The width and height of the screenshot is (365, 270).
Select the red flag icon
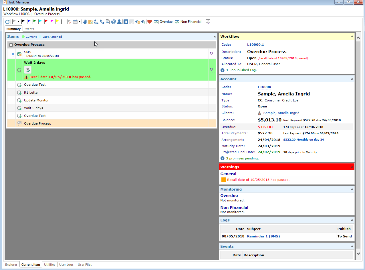pyautogui.click(x=46, y=21)
